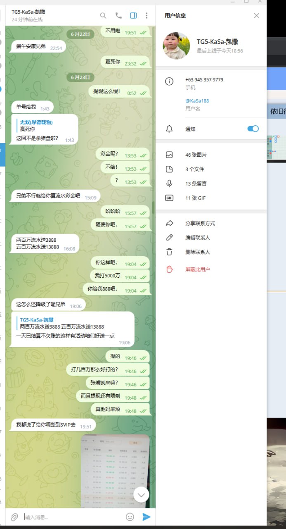This screenshot has height=529, width=286.
Task: Click message 我打5000万
Action: point(120,276)
